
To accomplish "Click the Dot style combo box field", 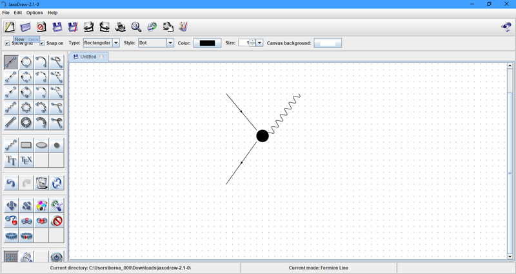I will (152, 43).
